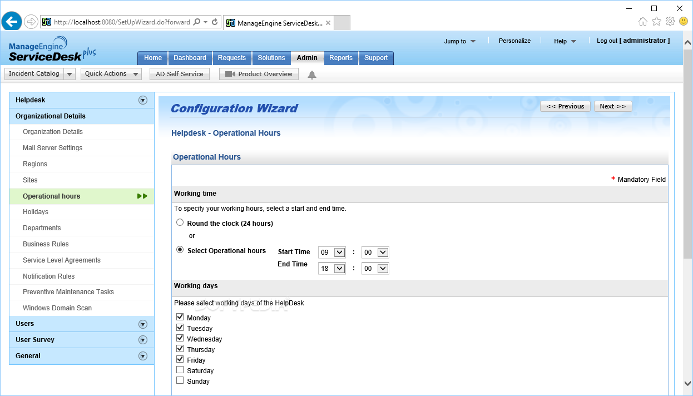This screenshot has height=396, width=693.
Task: Open Organization Details in the sidebar
Action: point(53,132)
